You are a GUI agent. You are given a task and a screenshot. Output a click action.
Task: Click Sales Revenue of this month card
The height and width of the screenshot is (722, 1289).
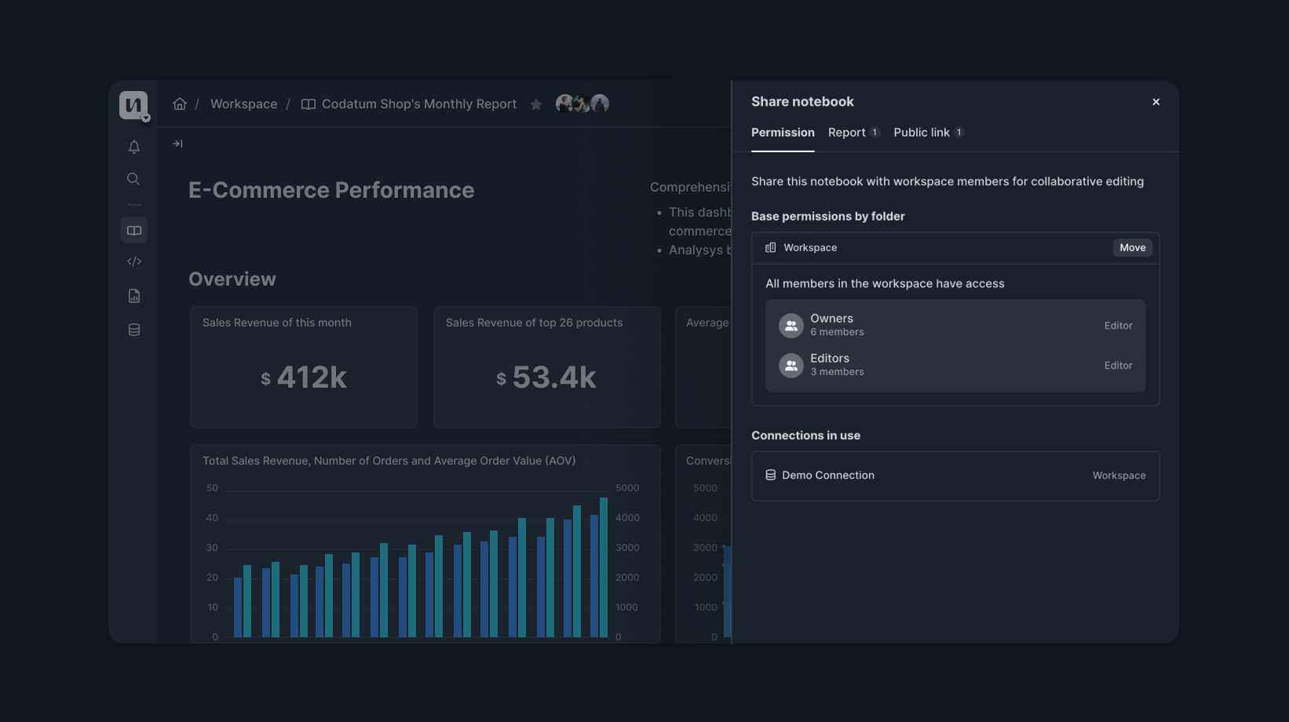(304, 367)
